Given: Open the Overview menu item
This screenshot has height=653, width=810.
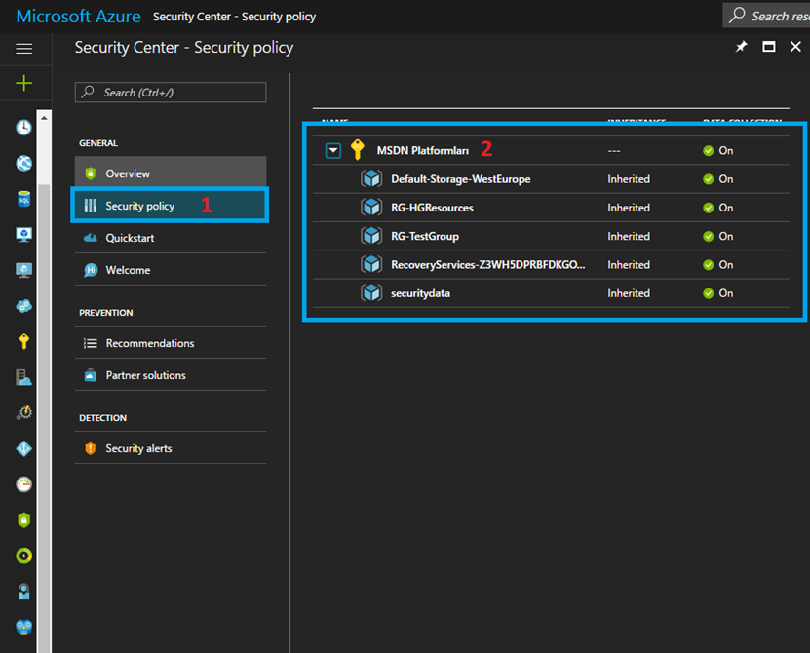Looking at the screenshot, I should [x=171, y=173].
